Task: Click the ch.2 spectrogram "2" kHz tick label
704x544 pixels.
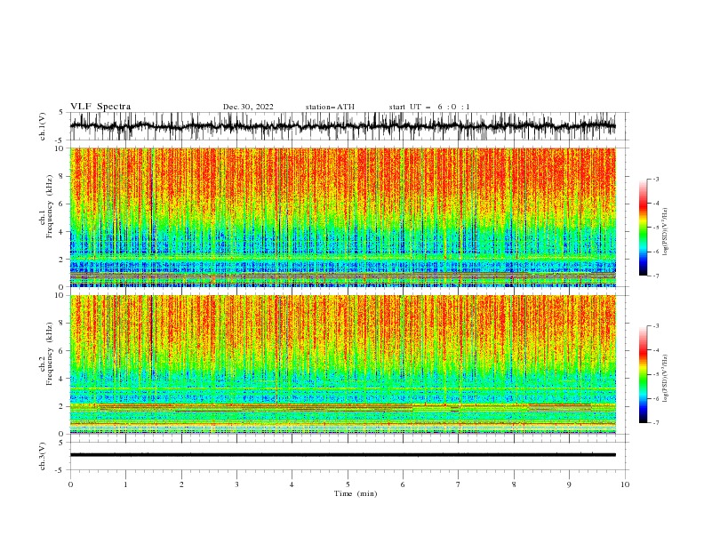Action: [63, 406]
